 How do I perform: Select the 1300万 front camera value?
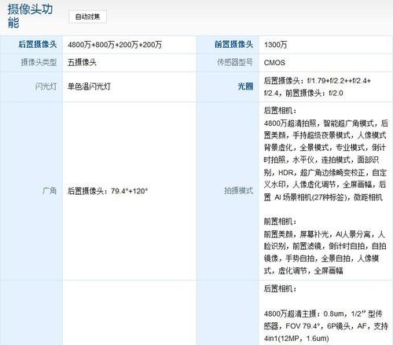point(275,45)
